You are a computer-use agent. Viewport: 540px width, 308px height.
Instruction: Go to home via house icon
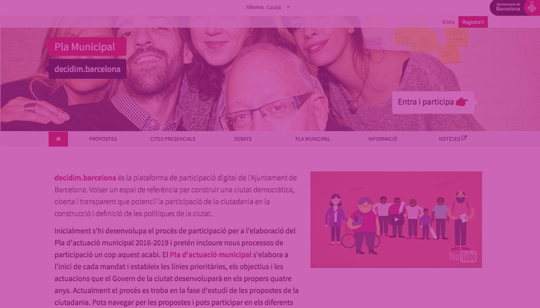coord(58,139)
